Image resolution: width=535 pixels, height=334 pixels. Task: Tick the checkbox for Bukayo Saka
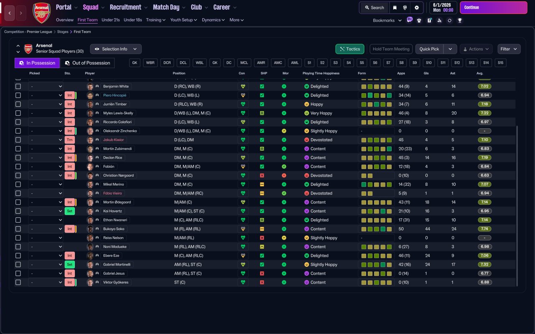point(18,229)
